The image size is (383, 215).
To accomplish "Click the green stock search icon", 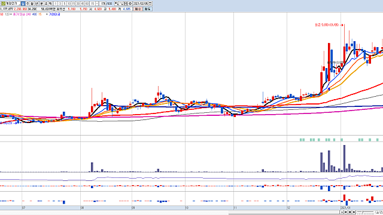I will click(x=3, y=4).
